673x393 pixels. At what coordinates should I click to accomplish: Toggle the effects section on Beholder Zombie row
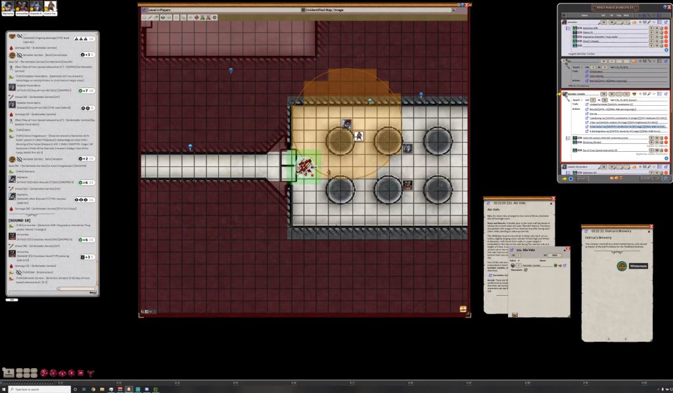(x=659, y=94)
